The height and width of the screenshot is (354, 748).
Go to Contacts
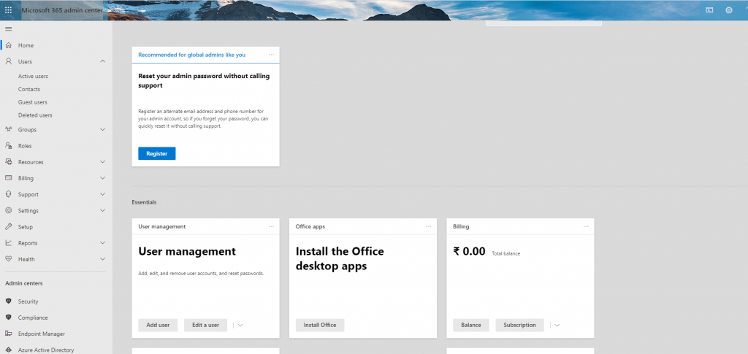pos(29,89)
